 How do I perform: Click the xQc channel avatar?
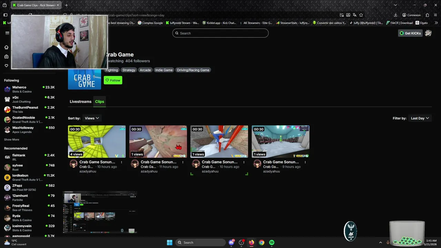tap(7, 99)
